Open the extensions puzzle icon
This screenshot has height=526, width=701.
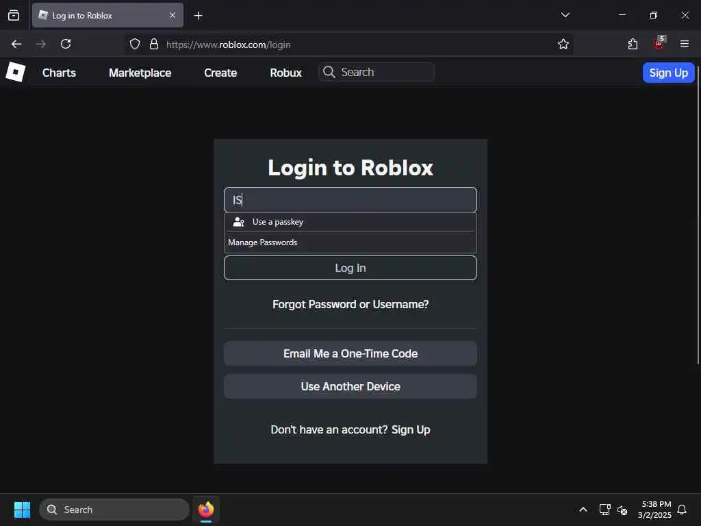(x=633, y=45)
